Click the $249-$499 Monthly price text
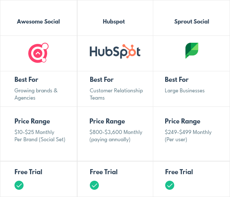 pos(188,132)
